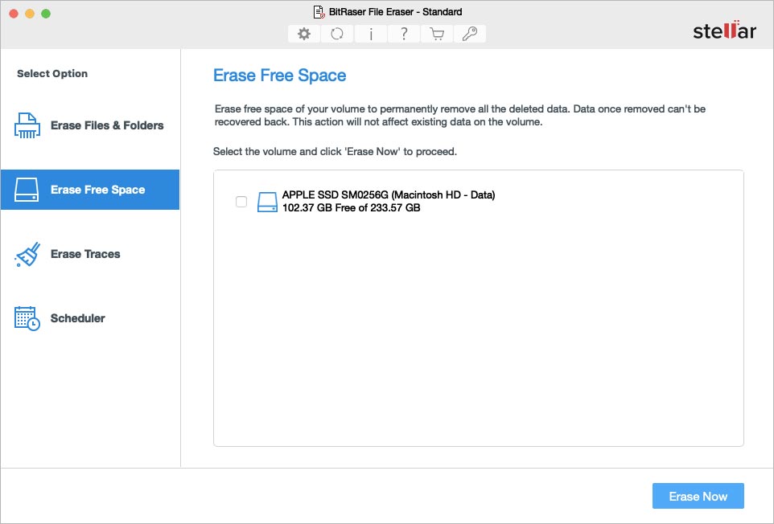Click the circular update arrows icon
The width and height of the screenshot is (774, 524).
337,34
